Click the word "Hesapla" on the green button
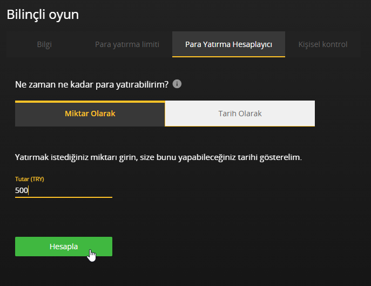The height and width of the screenshot is (286, 371). pos(64,247)
